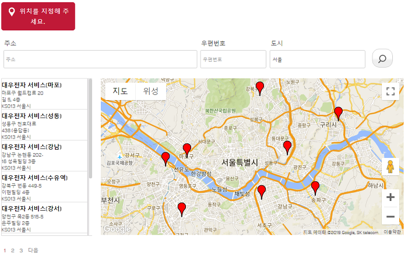
Task: Toggle fullscreen map view icon
Action: [391, 91]
